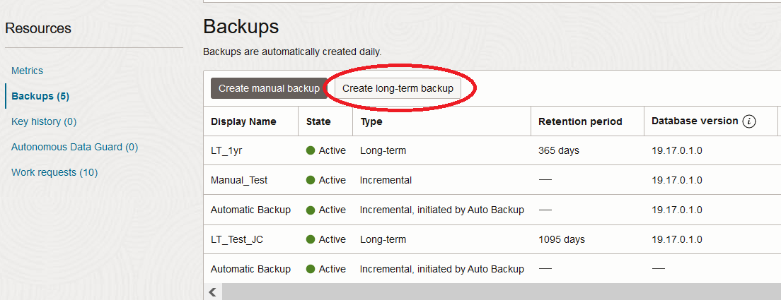781x300 pixels.
Task: Go to Autonomous Data Guard (0)
Action: 74,147
